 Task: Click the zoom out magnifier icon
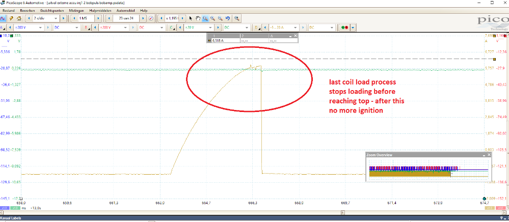(220, 18)
